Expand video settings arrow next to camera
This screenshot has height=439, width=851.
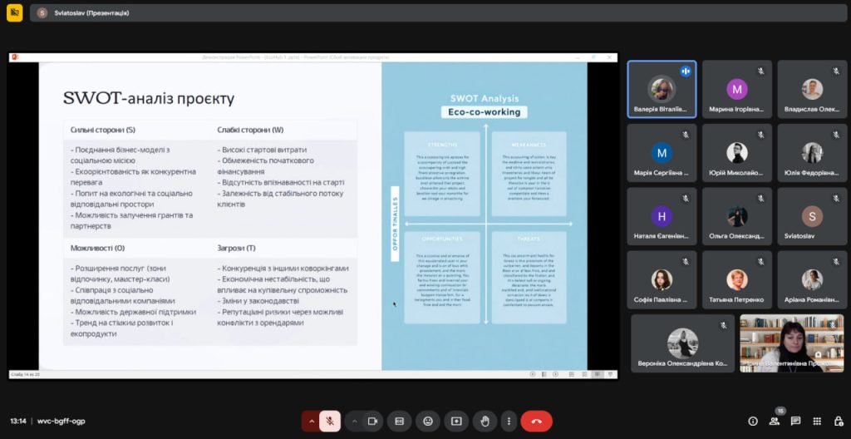point(355,421)
